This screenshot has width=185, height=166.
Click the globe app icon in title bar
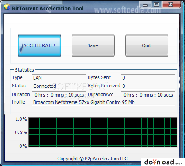7,7
